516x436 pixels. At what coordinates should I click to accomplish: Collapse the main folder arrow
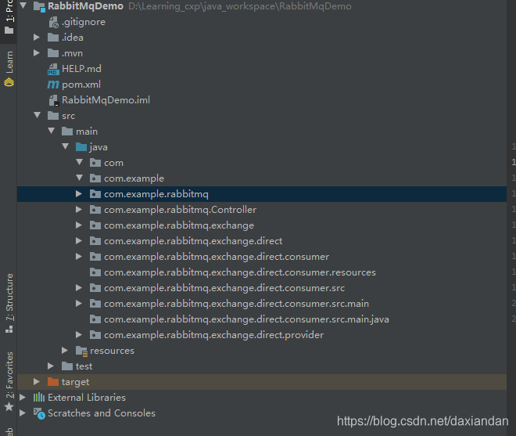(52, 131)
